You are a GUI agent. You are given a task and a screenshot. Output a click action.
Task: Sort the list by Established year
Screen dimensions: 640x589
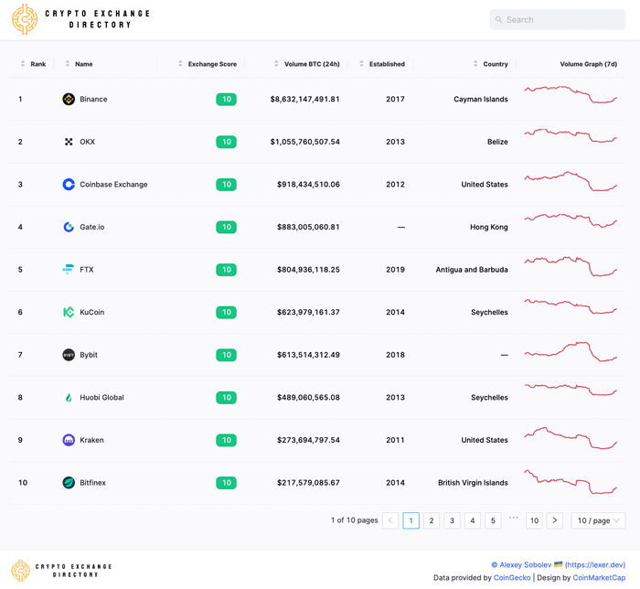pos(382,64)
